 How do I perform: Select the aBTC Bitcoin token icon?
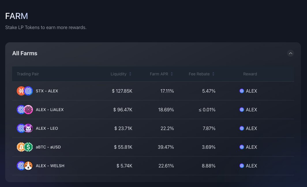coord(21,147)
